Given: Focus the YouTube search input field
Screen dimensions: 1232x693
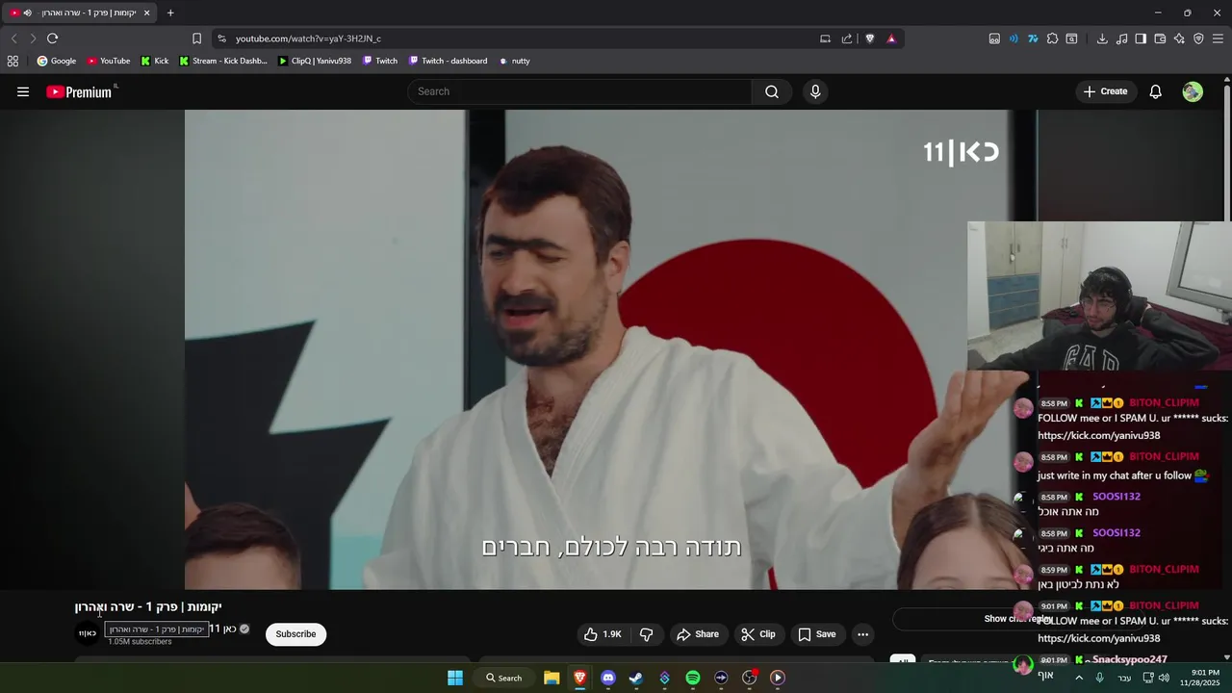Looking at the screenshot, I should point(579,91).
